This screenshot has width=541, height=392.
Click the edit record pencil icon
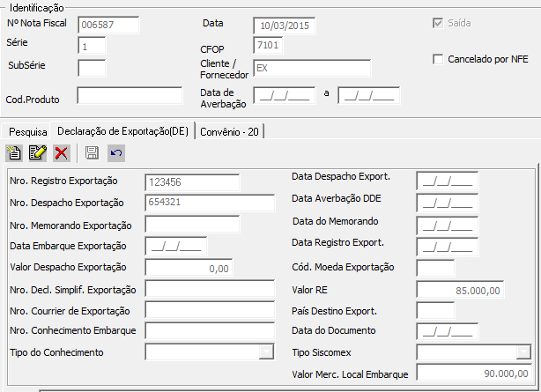click(37, 153)
